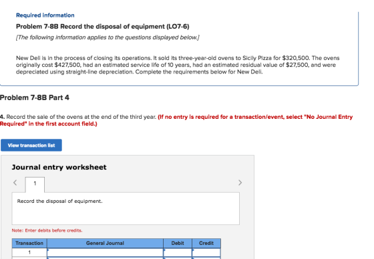Click the Debit column header

coord(178,243)
